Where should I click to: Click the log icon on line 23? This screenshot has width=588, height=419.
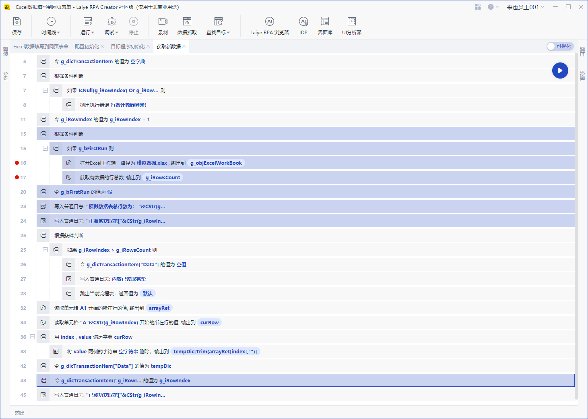[x=43, y=206]
